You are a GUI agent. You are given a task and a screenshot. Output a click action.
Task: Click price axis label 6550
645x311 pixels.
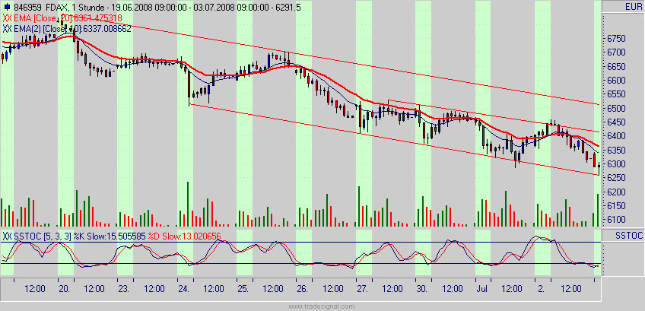pyautogui.click(x=616, y=94)
